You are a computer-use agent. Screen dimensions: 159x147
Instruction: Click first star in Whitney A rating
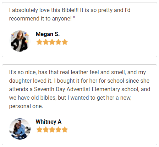(39, 130)
